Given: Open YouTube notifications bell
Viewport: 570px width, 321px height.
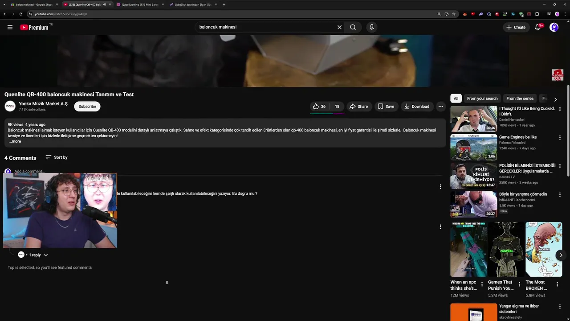Looking at the screenshot, I should point(538,27).
